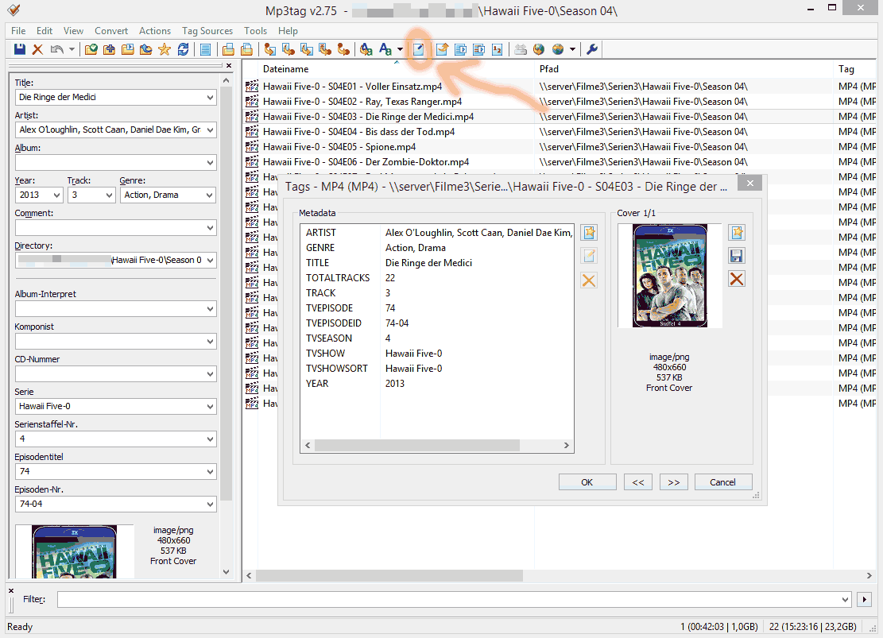The image size is (883, 638).
Task: Close the tag panel with the small x
Action: 229,65
